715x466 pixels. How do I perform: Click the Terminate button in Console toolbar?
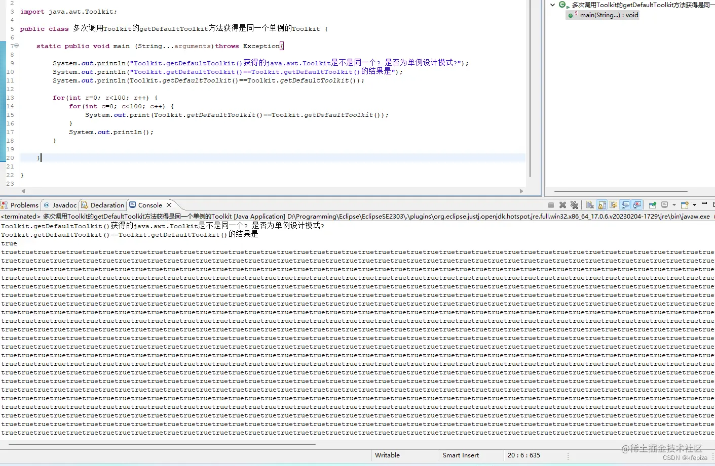(551, 205)
